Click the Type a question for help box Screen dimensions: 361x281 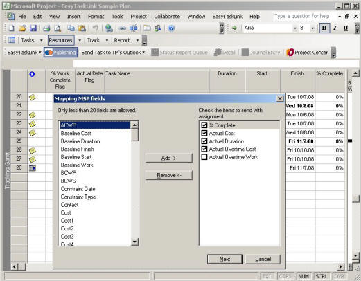304,16
